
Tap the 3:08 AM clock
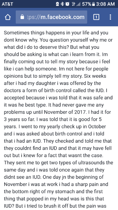pyautogui.click(x=105, y=4)
